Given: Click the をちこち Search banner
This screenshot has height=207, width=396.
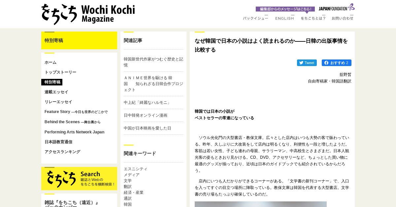Looking at the screenshot, I should 79,178.
